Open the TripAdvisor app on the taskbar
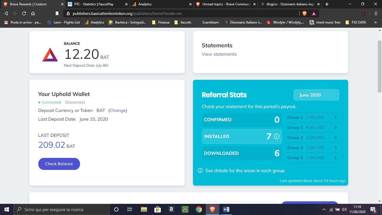Viewport: 382px width, 215px height. [185, 209]
